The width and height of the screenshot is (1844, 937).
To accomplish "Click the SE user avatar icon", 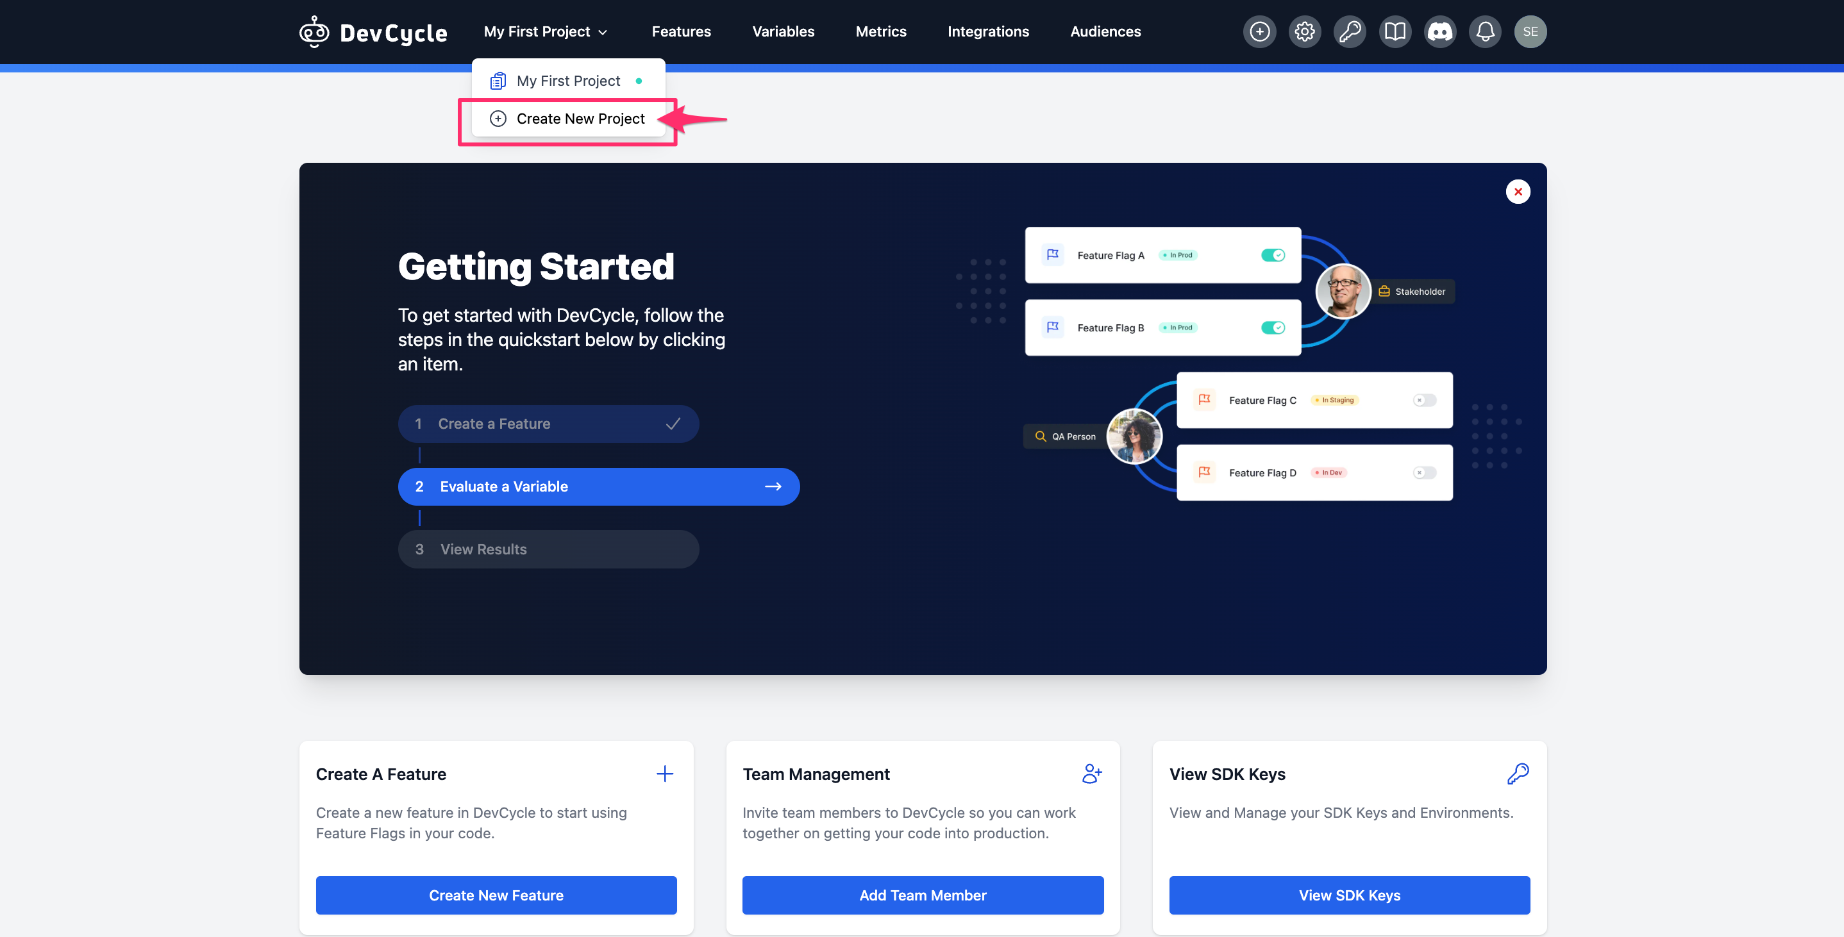I will click(1530, 32).
